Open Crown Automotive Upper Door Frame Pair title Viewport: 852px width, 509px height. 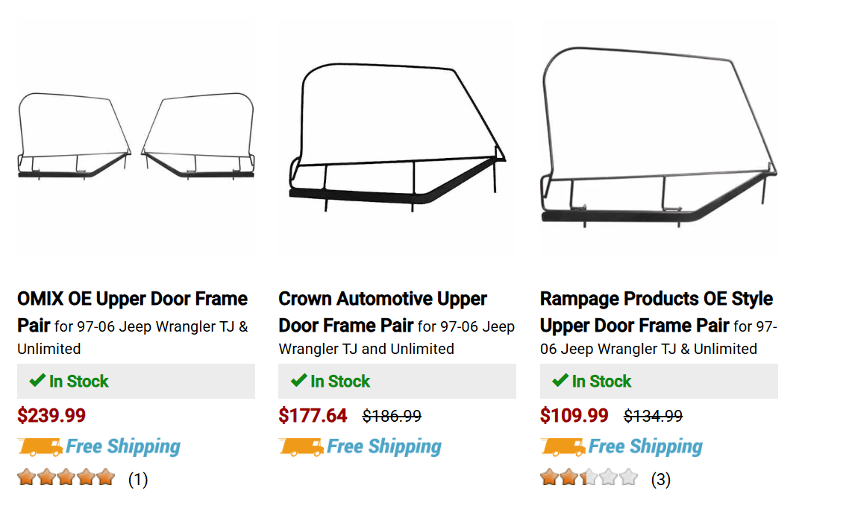point(382,300)
